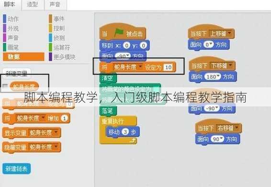This screenshot has height=187, width=271.
Task: Click the 新建变量 button
Action: [17, 73]
